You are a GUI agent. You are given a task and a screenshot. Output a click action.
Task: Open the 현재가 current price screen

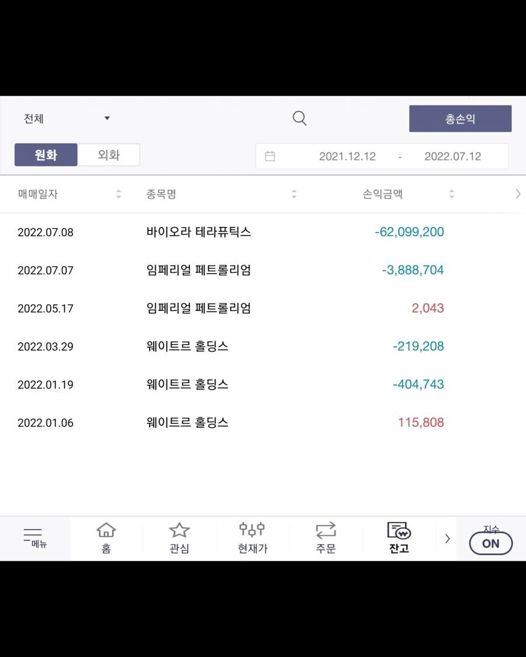[252, 537]
